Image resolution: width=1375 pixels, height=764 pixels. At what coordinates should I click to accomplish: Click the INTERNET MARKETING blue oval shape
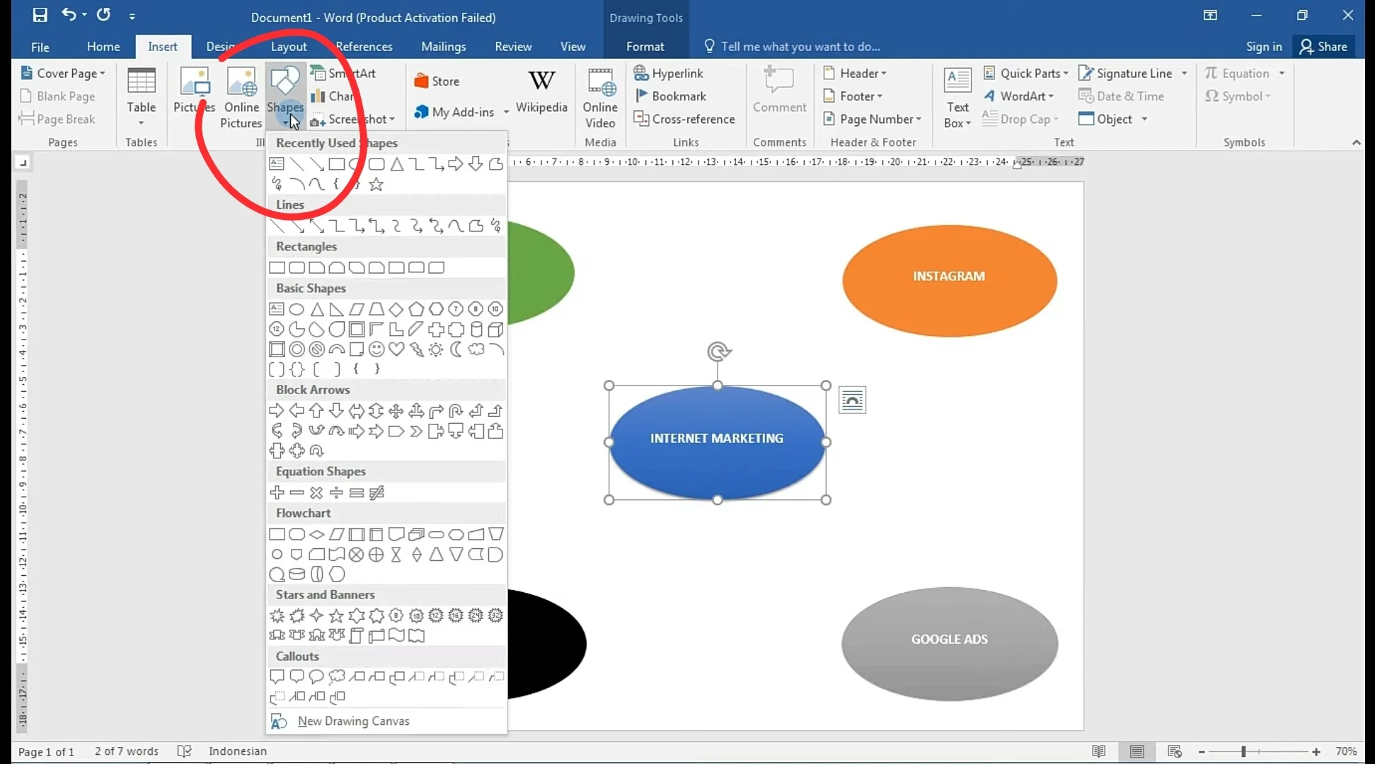(716, 437)
